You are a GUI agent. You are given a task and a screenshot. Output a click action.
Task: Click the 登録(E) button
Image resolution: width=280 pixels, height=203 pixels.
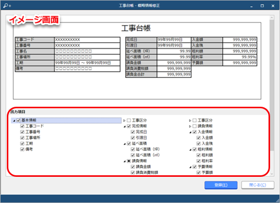point(221,185)
